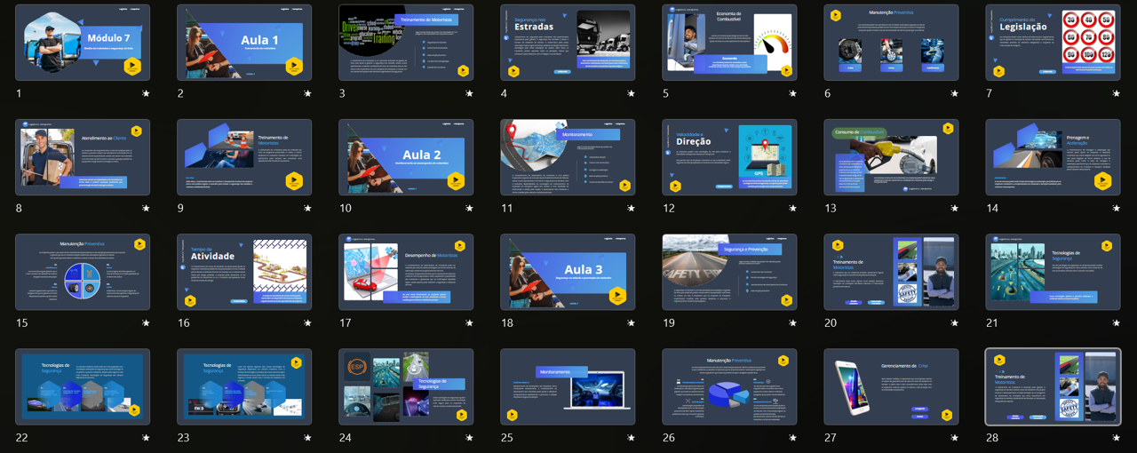Choose the 'Tempo de Atividade' slide 16
This screenshot has height=453, width=1137.
(244, 272)
